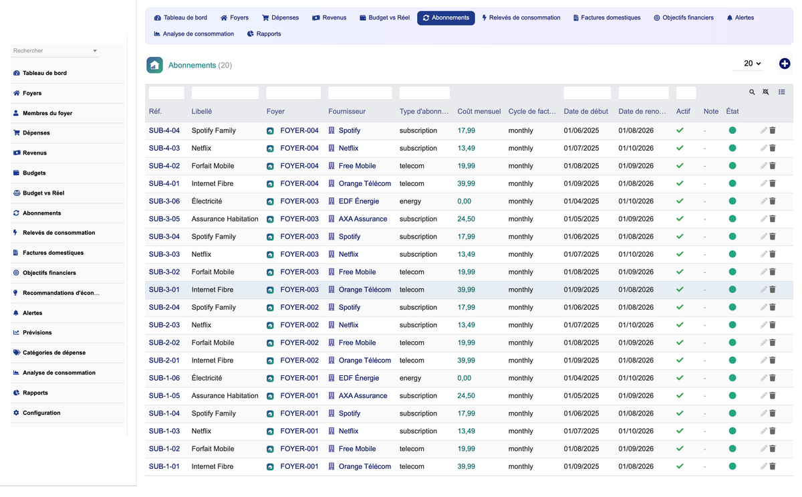Delete subscription SUB-3-04 with the trash icon
Screen dimensions: 802x497
(773, 237)
